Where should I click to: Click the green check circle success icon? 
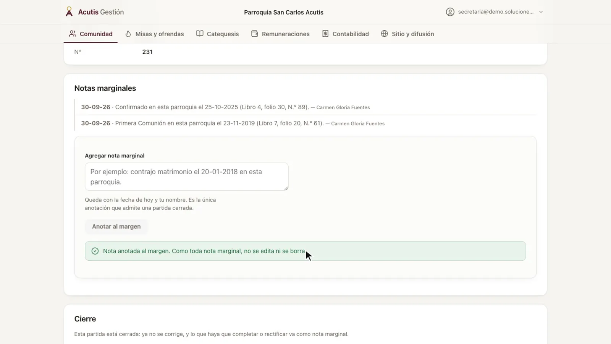(95, 251)
